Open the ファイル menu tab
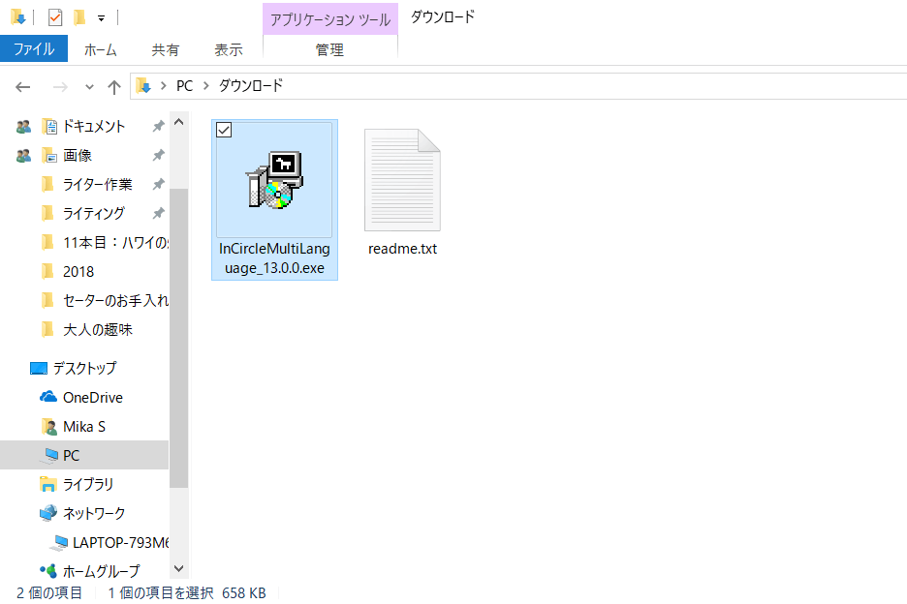 tap(33, 49)
